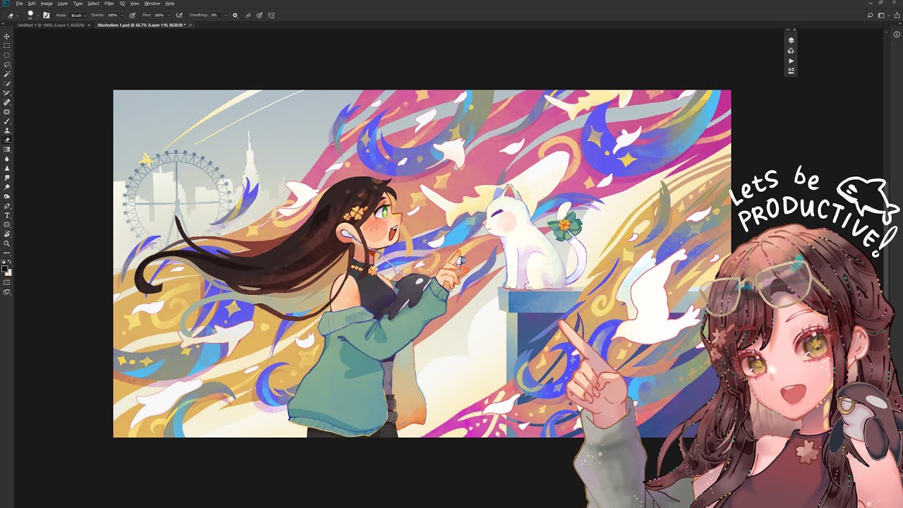Select the Dodge tool
Screen dimensions: 903x508
(7, 186)
